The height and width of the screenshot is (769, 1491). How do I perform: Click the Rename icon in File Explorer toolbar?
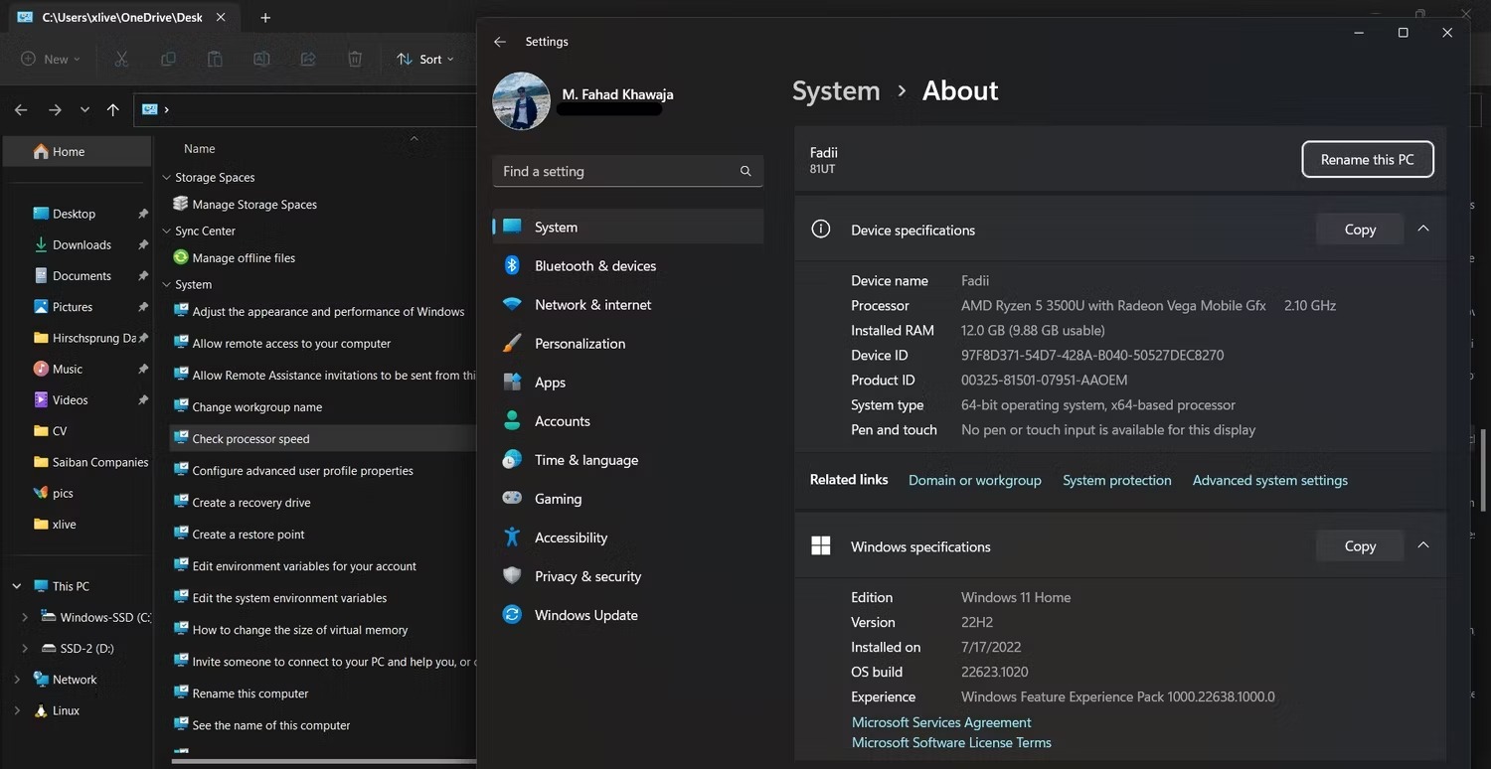[261, 60]
